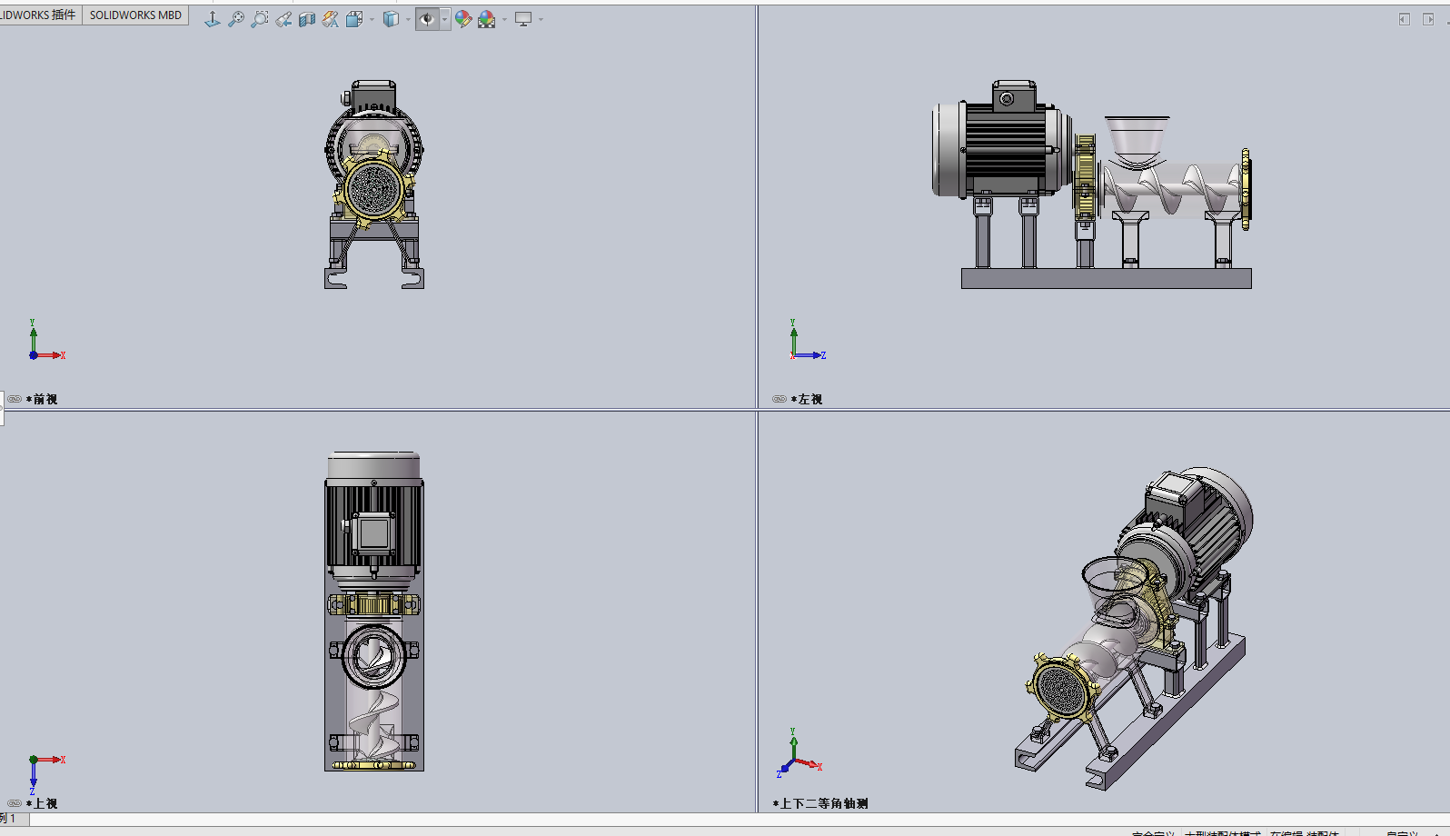The image size is (1450, 836).
Task: Open the SOLIDWORKS 插件 tab
Action: coord(39,15)
